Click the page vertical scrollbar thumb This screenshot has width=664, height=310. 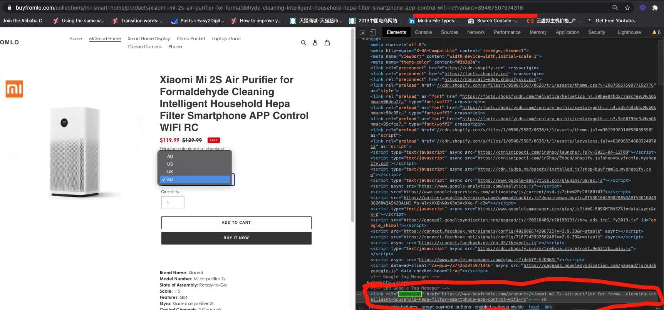tap(352, 125)
